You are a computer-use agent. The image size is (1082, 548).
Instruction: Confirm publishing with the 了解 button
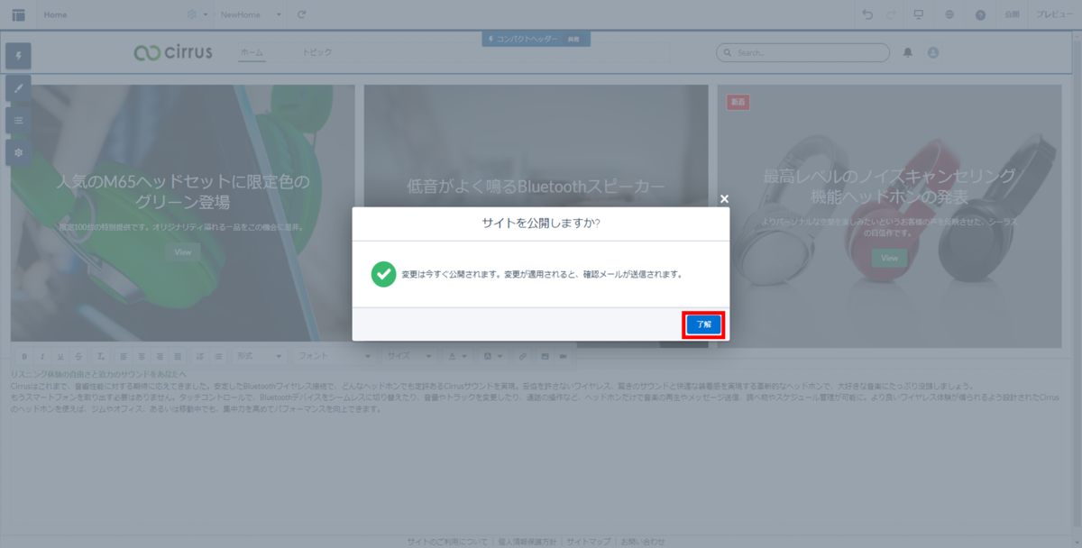704,325
